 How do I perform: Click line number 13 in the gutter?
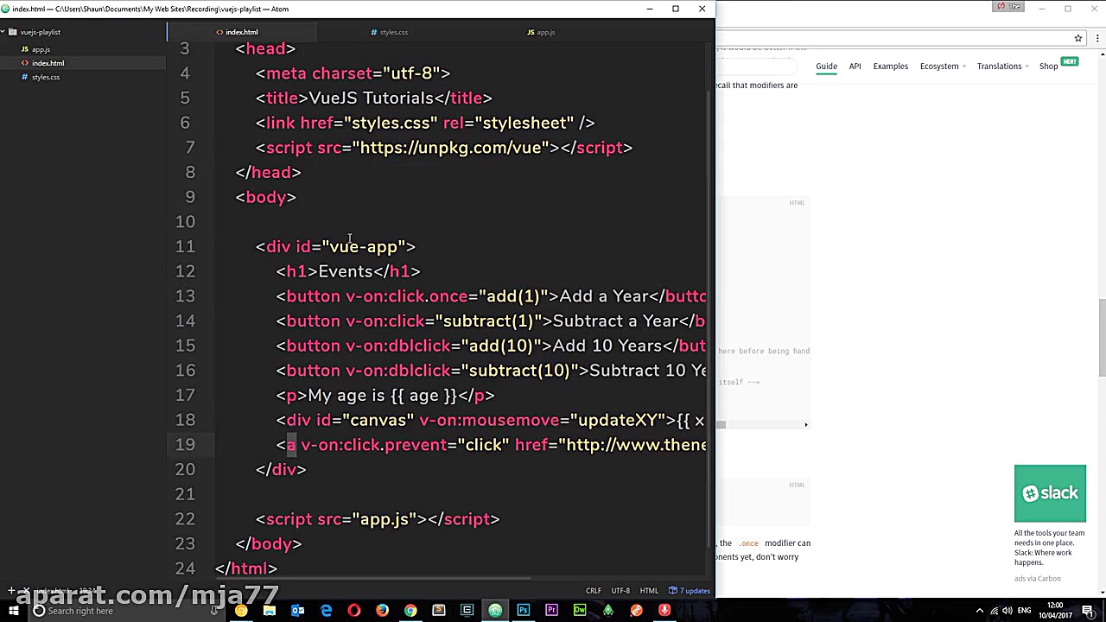coord(185,296)
